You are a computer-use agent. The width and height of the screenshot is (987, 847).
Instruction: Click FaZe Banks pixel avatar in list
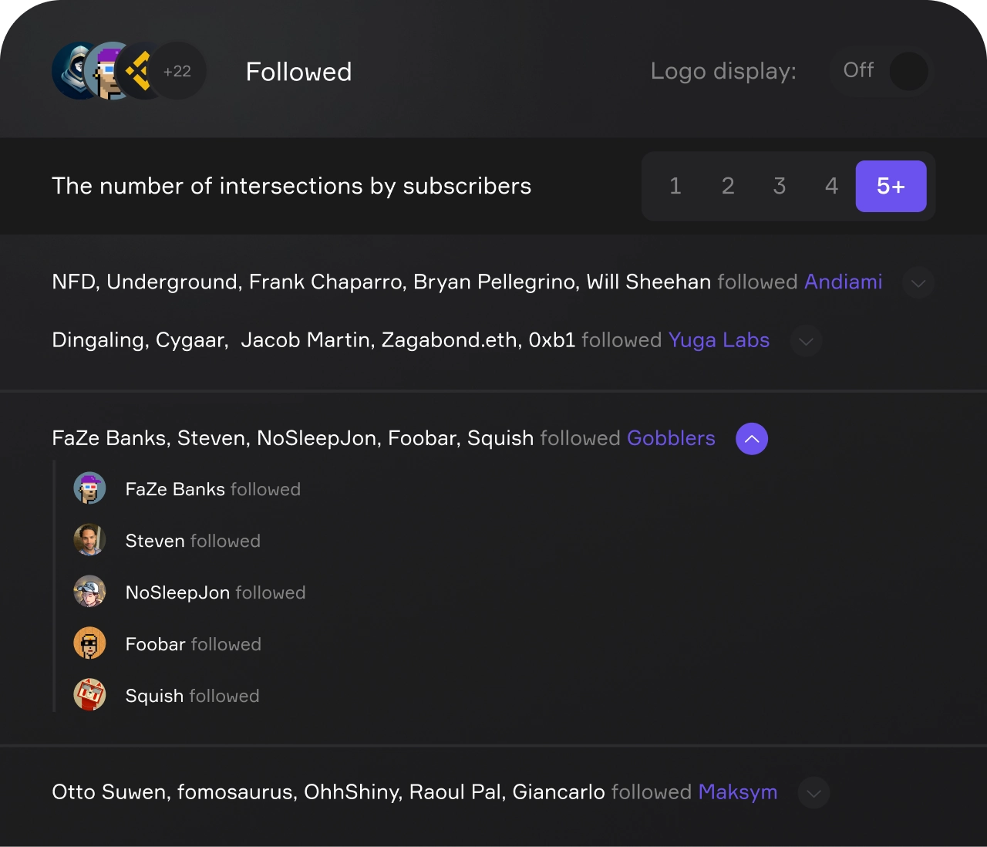coord(89,488)
